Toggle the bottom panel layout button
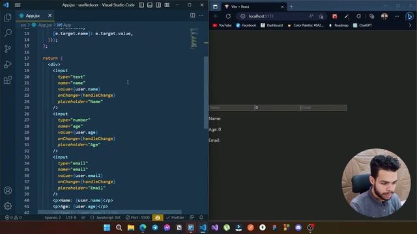The height and width of the screenshot is (234, 417). point(150,5)
